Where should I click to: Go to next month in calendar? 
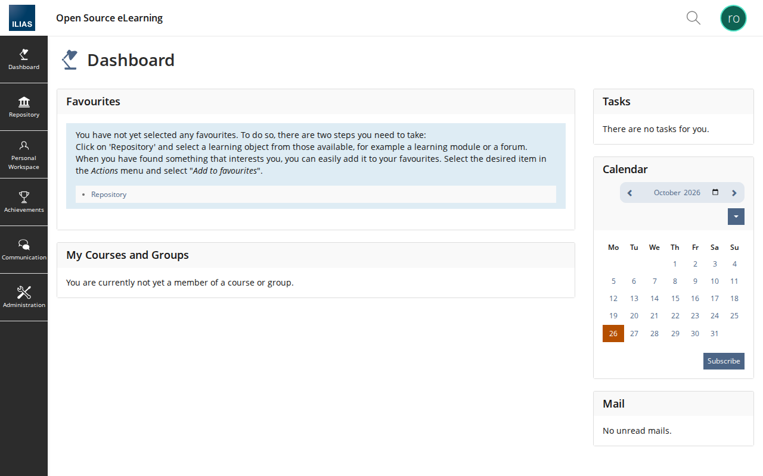[734, 193]
